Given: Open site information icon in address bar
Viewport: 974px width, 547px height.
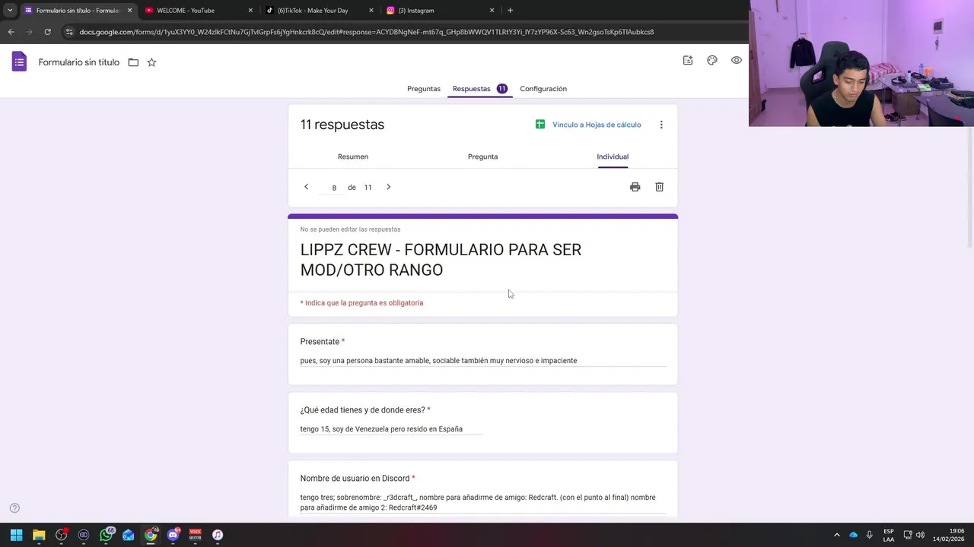Looking at the screenshot, I should tap(69, 32).
